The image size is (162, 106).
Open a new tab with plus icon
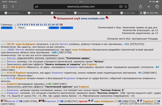(149, 6)
